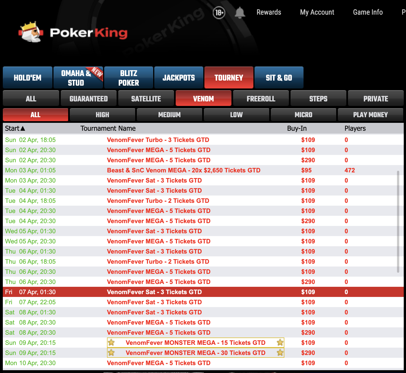Click left star on MONSTER MEGA 15 Tickets
Screen dimensions: 406x373
tap(111, 343)
